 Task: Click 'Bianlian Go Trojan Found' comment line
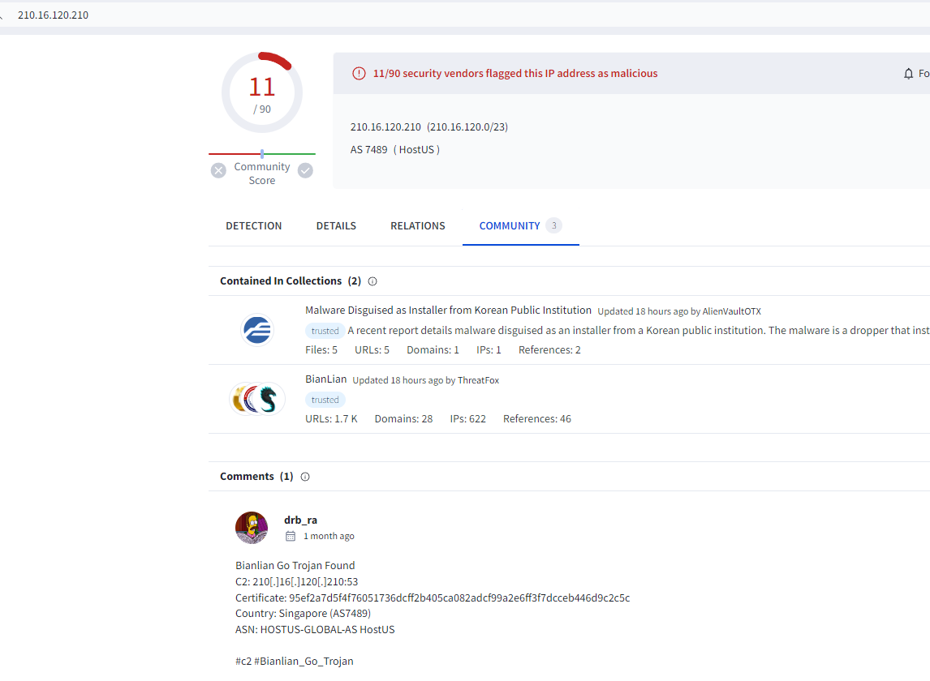click(x=295, y=565)
